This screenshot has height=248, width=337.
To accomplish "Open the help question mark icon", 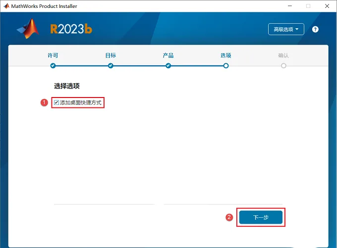I will pyautogui.click(x=315, y=29).
